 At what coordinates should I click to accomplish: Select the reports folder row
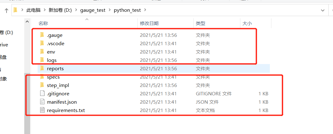55,69
